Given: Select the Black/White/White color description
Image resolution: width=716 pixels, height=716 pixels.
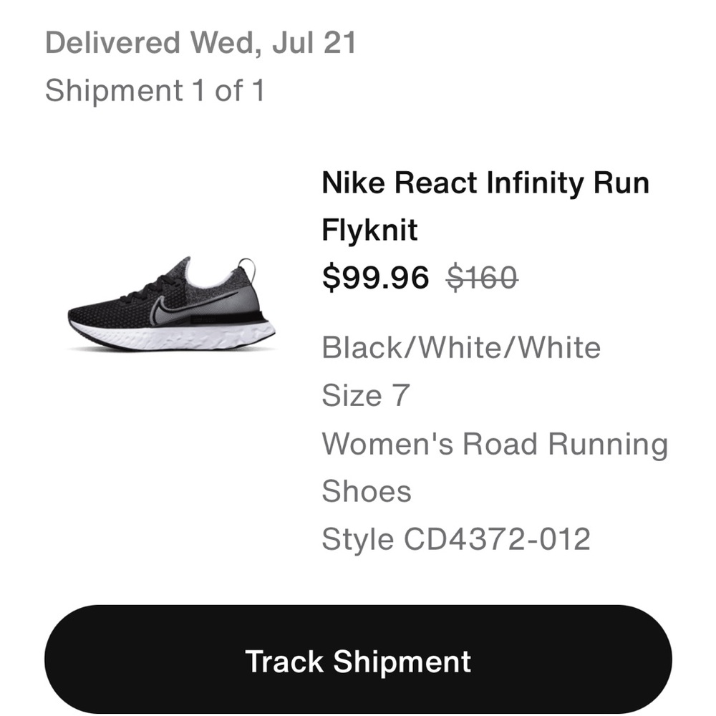Looking at the screenshot, I should point(462,349).
